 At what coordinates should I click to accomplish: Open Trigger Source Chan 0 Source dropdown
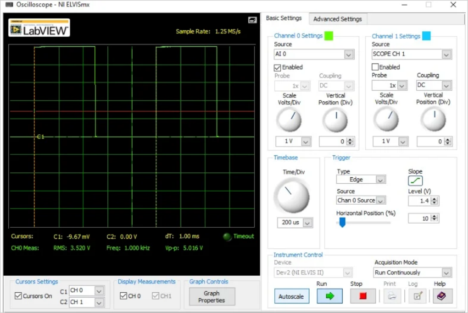(x=380, y=200)
